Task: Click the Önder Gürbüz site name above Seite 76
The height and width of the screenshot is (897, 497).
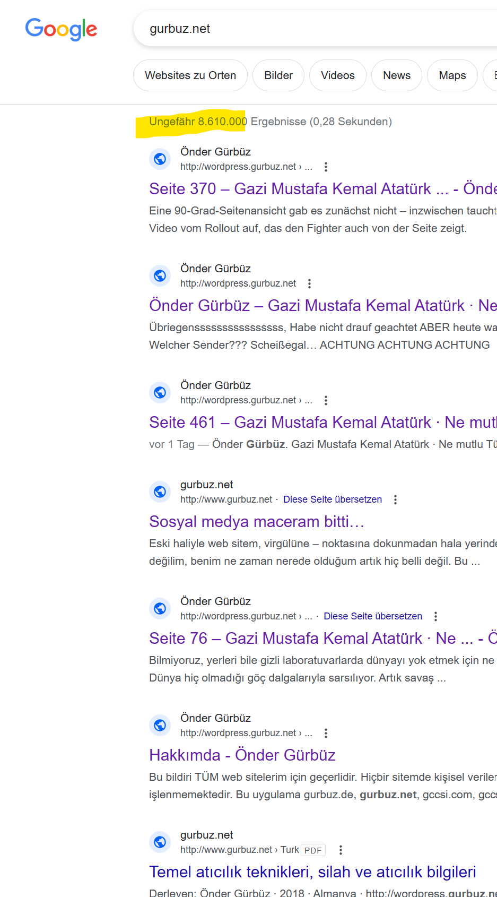Action: click(215, 601)
